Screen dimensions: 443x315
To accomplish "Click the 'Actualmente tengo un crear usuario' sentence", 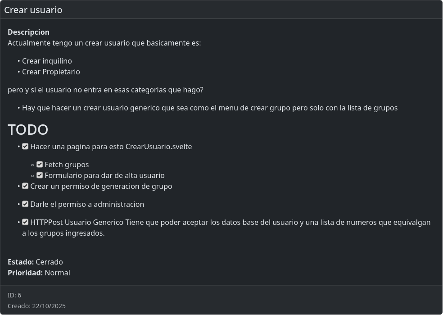I will (x=104, y=43).
